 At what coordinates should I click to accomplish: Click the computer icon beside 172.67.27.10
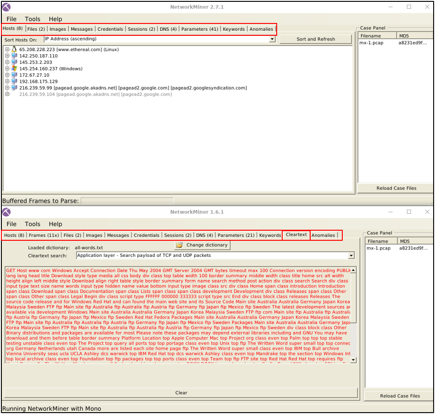click(14, 75)
